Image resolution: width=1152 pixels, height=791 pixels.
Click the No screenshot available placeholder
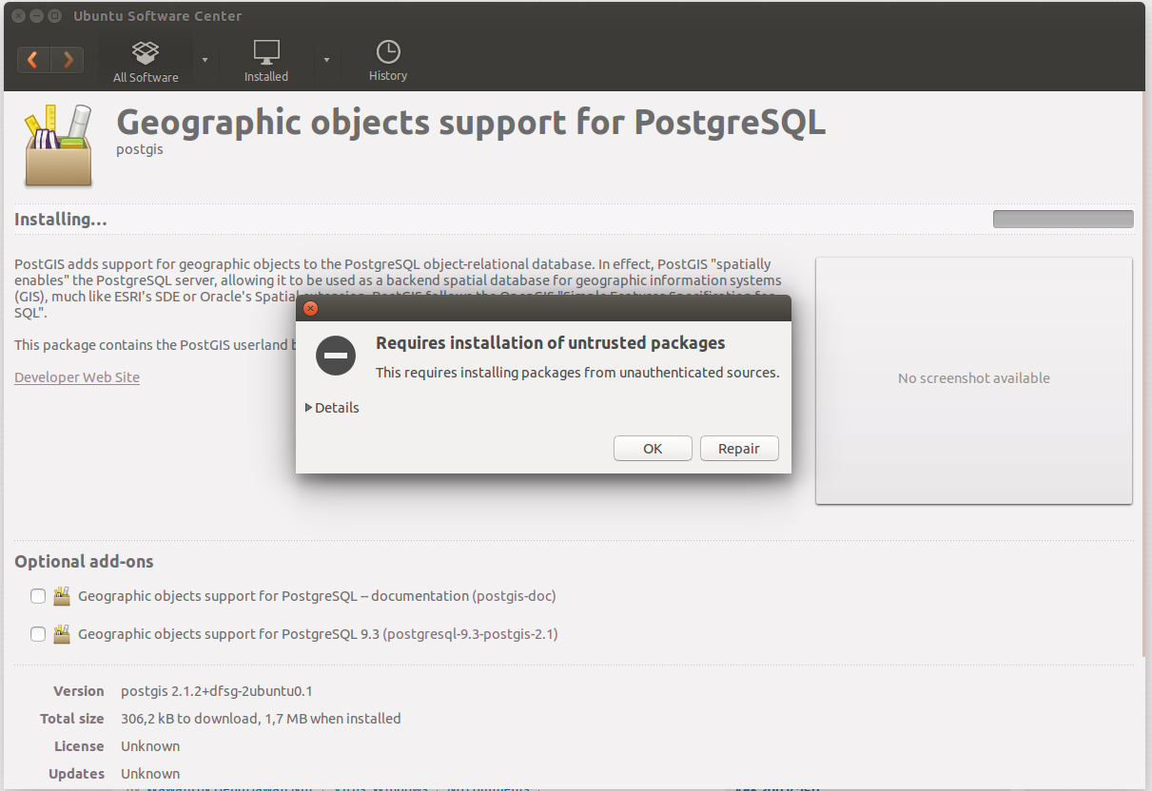[x=974, y=380]
